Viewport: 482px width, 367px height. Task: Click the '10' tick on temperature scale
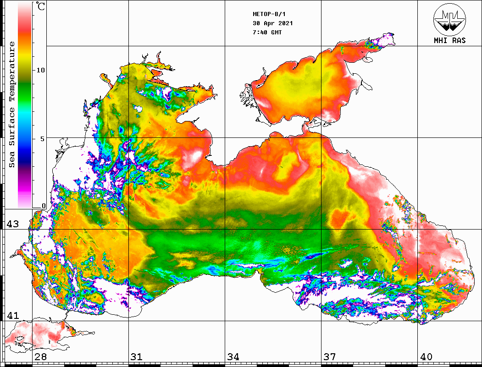click(x=40, y=70)
